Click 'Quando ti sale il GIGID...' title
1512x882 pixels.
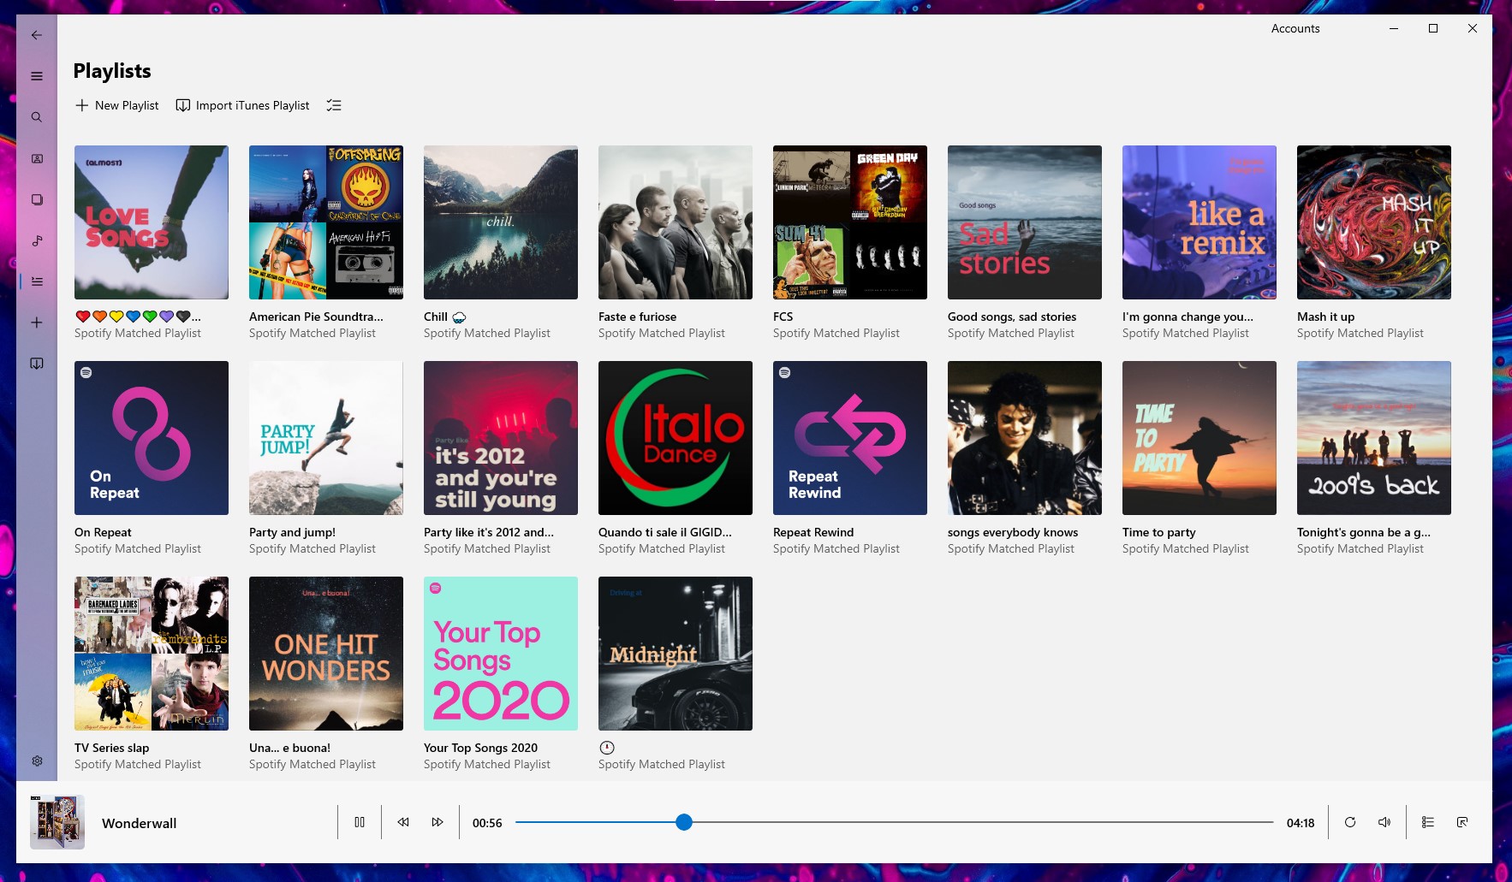tap(664, 532)
